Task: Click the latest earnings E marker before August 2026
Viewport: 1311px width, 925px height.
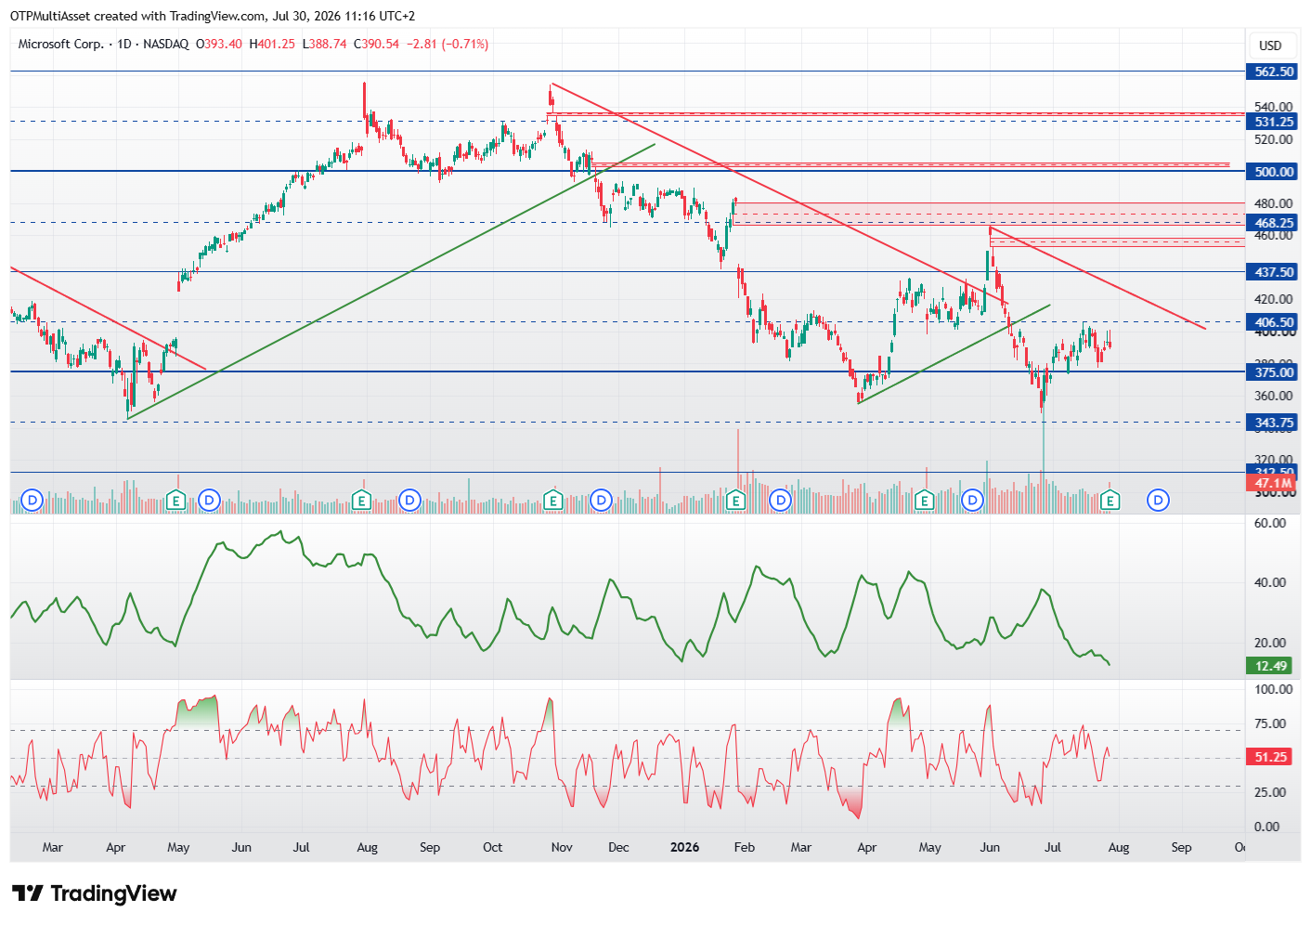Action: pos(1109,502)
